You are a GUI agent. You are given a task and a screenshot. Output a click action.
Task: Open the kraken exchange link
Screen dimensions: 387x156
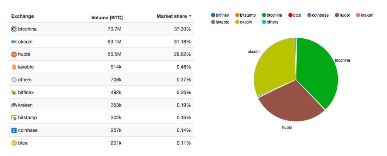(x=25, y=105)
